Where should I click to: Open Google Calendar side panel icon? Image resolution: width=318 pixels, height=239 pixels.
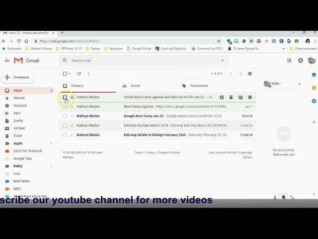(x=314, y=75)
